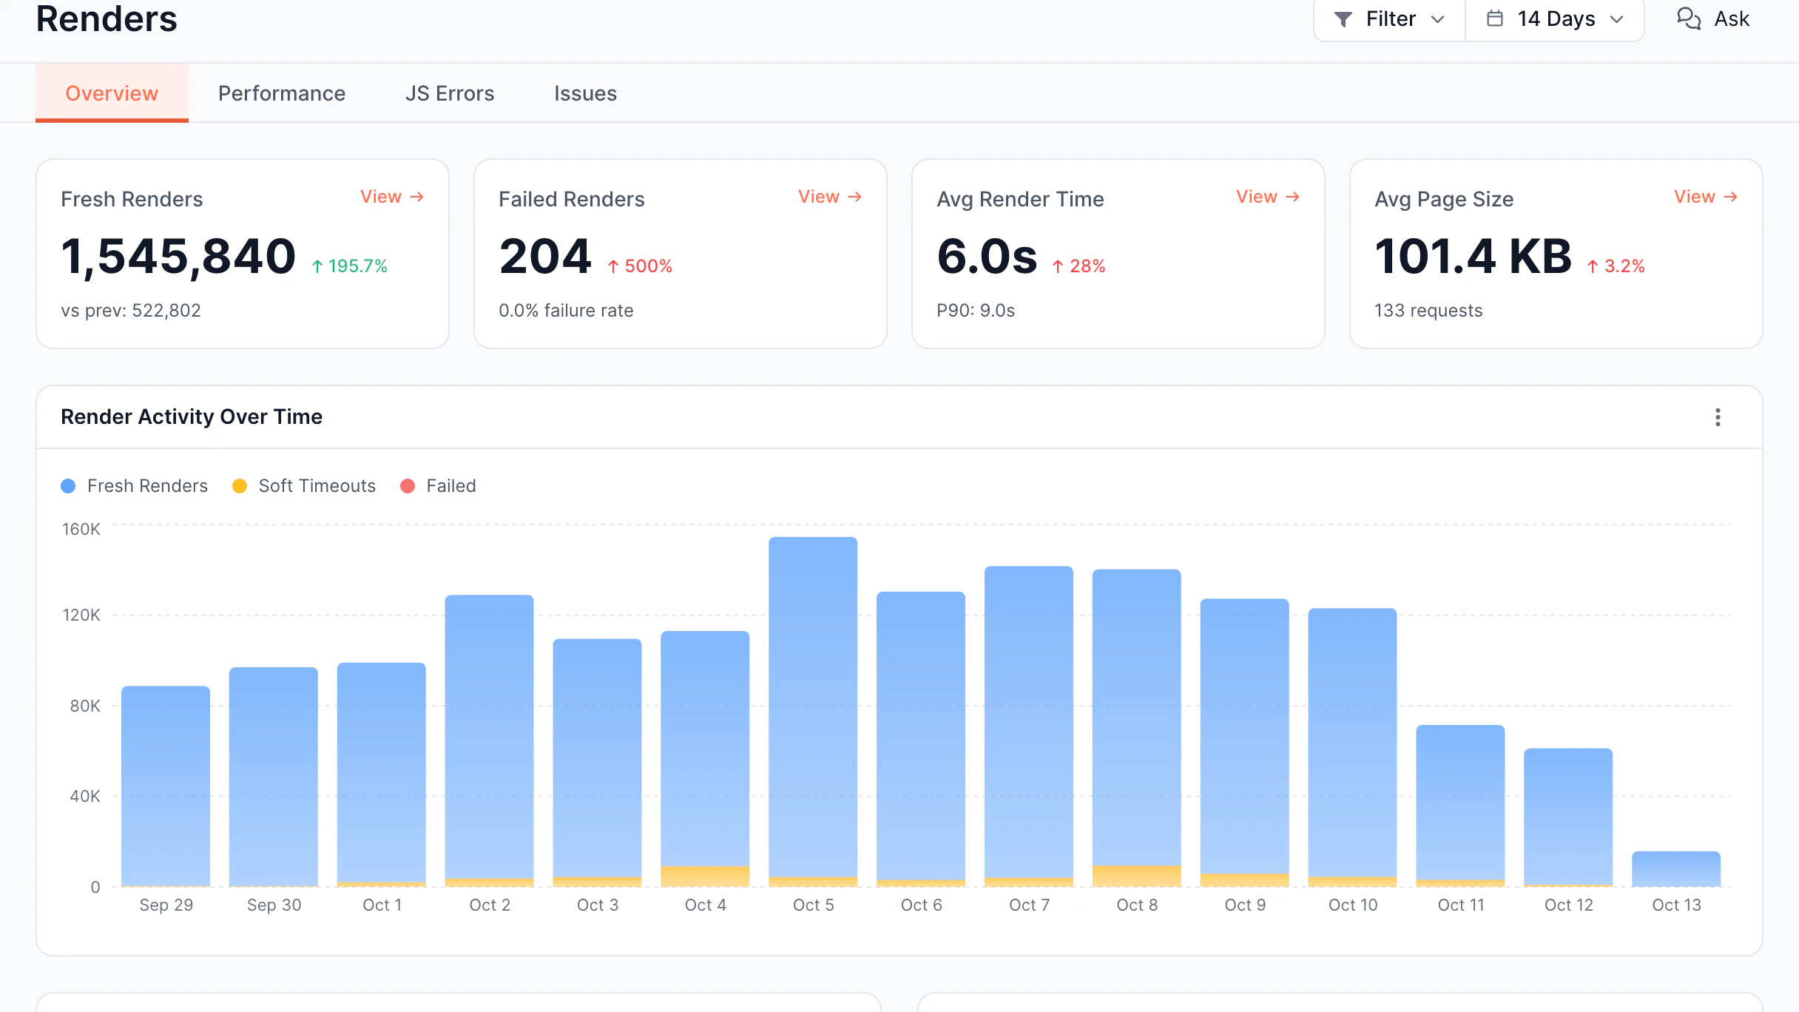
Task: Click the '133 requests' text
Action: (1428, 311)
